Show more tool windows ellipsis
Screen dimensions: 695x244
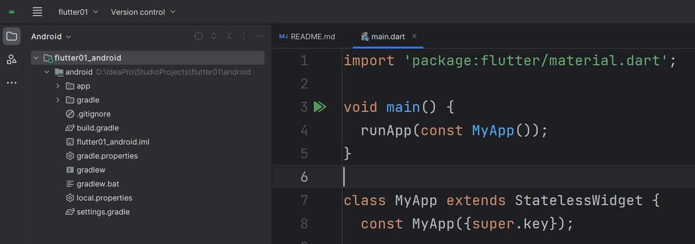[x=12, y=83]
